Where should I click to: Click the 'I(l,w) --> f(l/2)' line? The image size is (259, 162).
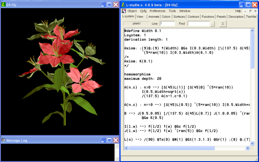(160, 126)
